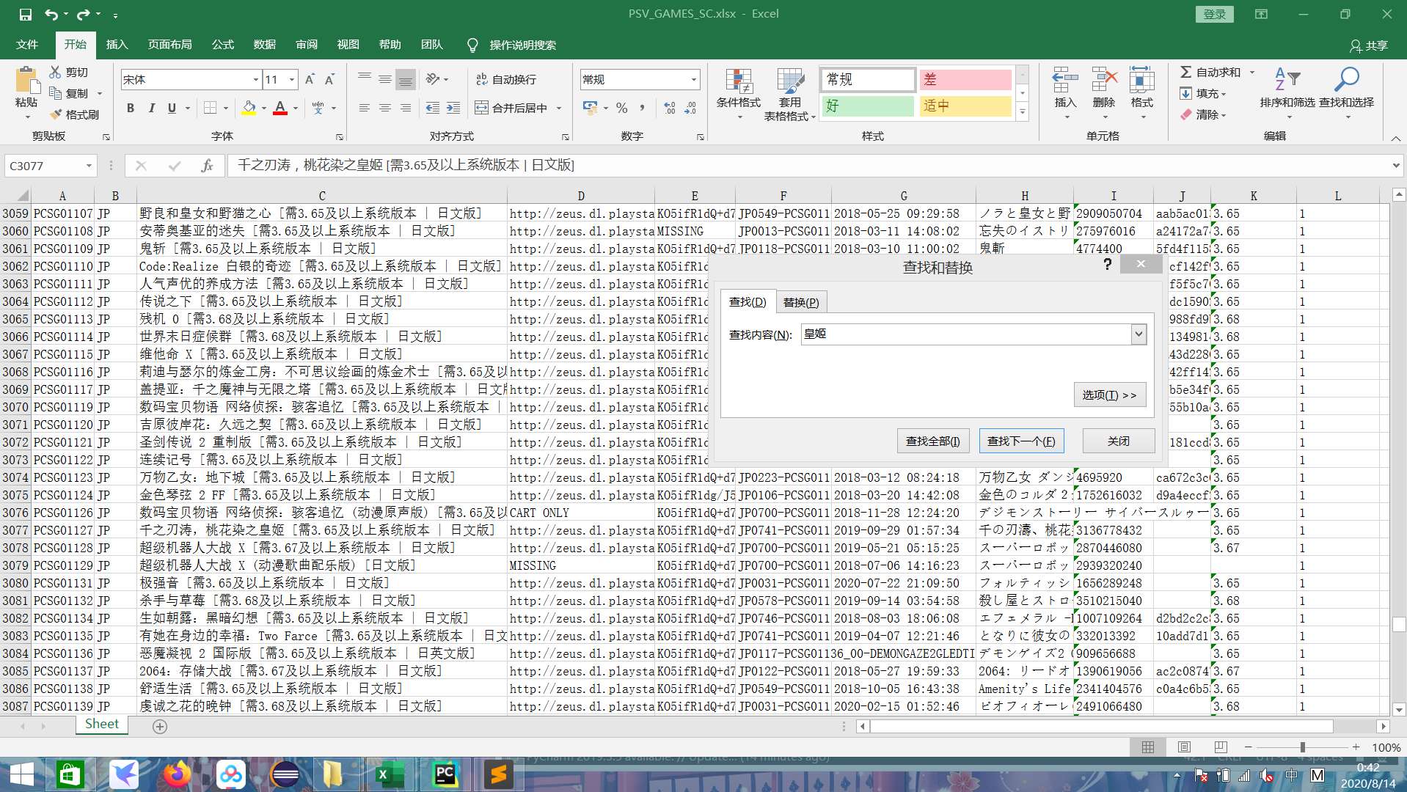
Task: Switch to 替换 tab in Find dialog
Action: click(x=801, y=302)
